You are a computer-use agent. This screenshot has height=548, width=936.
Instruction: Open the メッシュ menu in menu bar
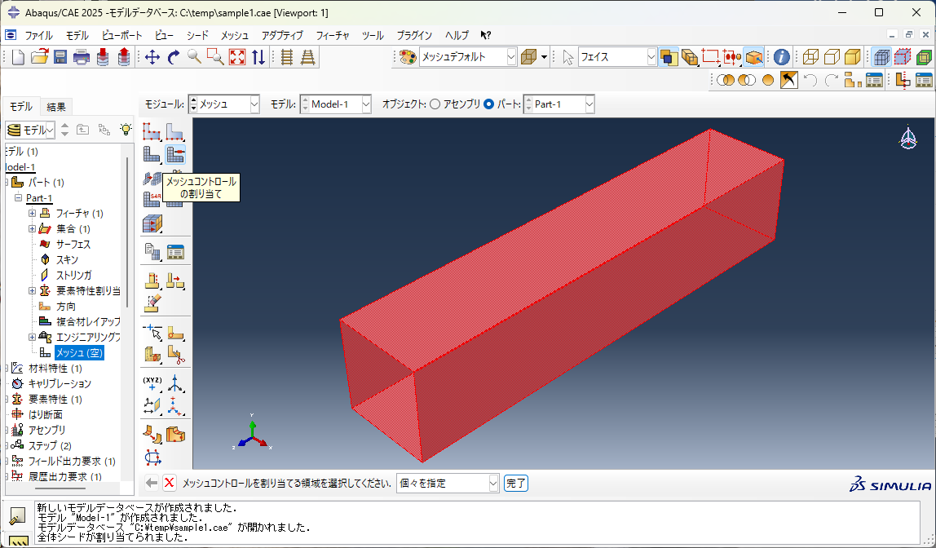235,35
